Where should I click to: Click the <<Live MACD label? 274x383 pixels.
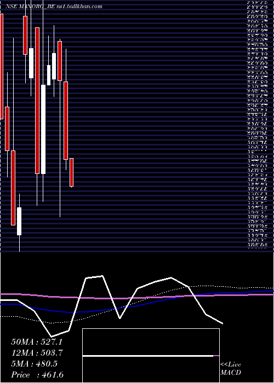pos(231,369)
